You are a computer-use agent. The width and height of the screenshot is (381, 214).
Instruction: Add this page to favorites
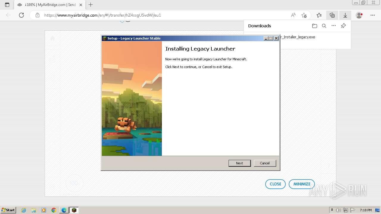(304, 15)
